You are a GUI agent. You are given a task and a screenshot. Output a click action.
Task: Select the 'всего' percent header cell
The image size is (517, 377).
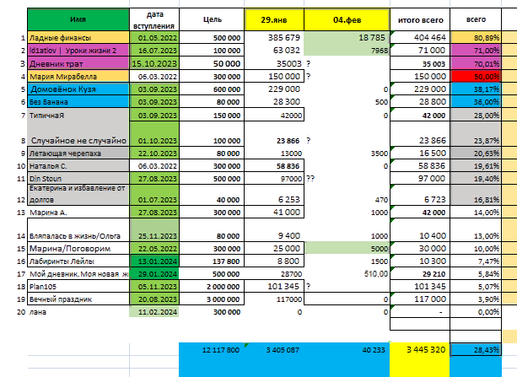point(476,19)
